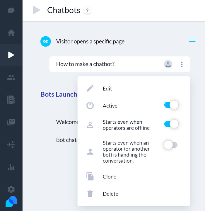Go to the Home icon in sidebar
The height and width of the screenshot is (211, 205).
pos(11,33)
